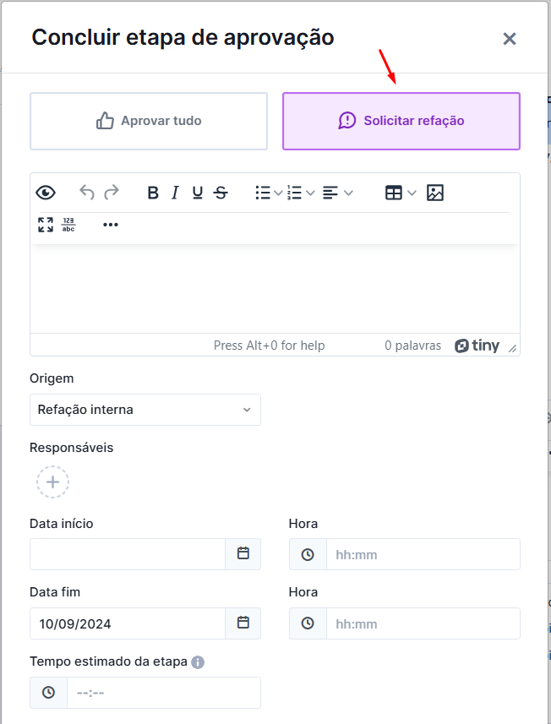
Task: Click the Undo arrow icon
Action: (x=86, y=193)
